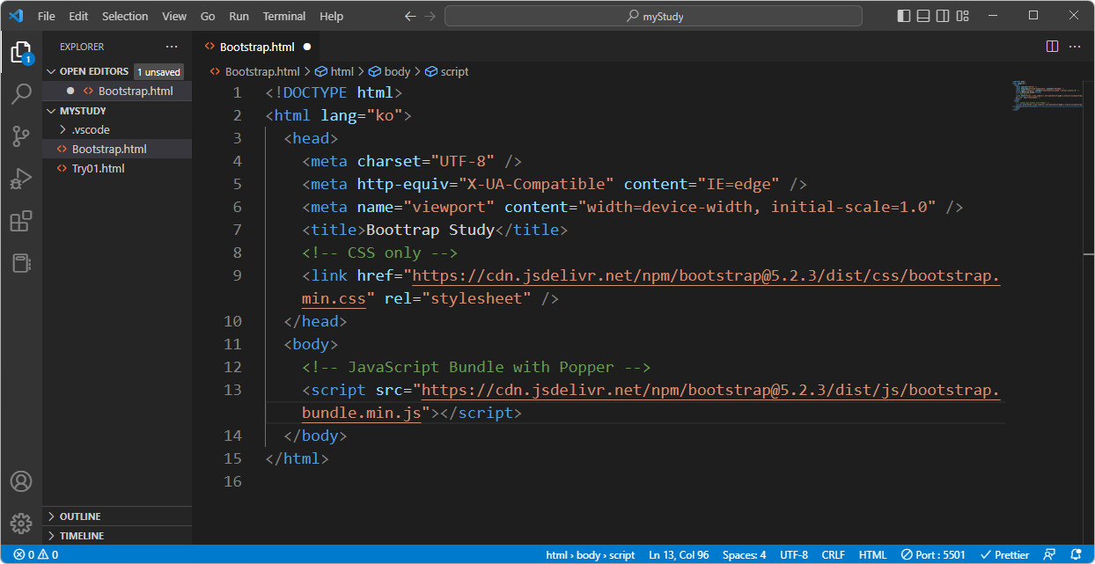Viewport: 1095px width, 564px height.
Task: Minimize the VS Code window
Action: tap(993, 16)
